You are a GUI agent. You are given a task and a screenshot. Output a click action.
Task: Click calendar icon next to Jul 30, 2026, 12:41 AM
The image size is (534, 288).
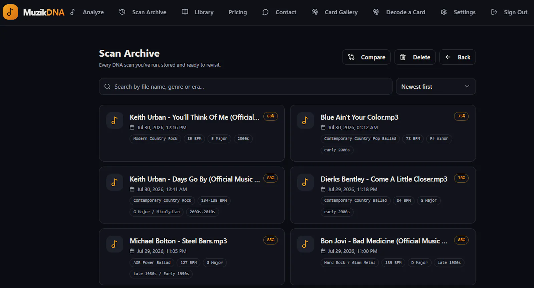[x=132, y=189]
